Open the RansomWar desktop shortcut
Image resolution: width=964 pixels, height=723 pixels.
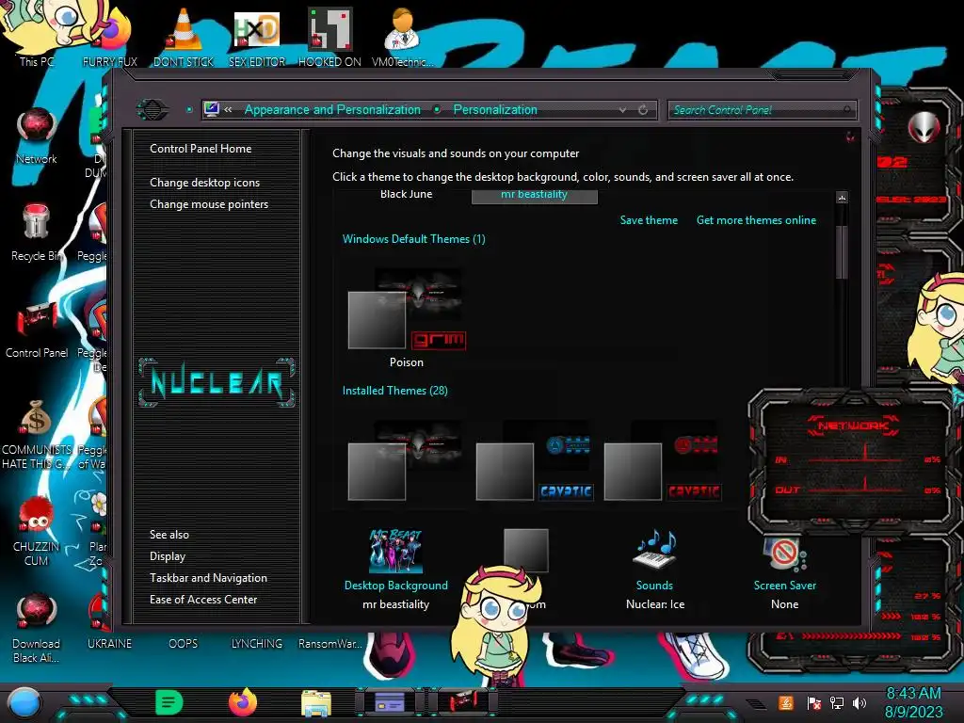[x=330, y=643]
